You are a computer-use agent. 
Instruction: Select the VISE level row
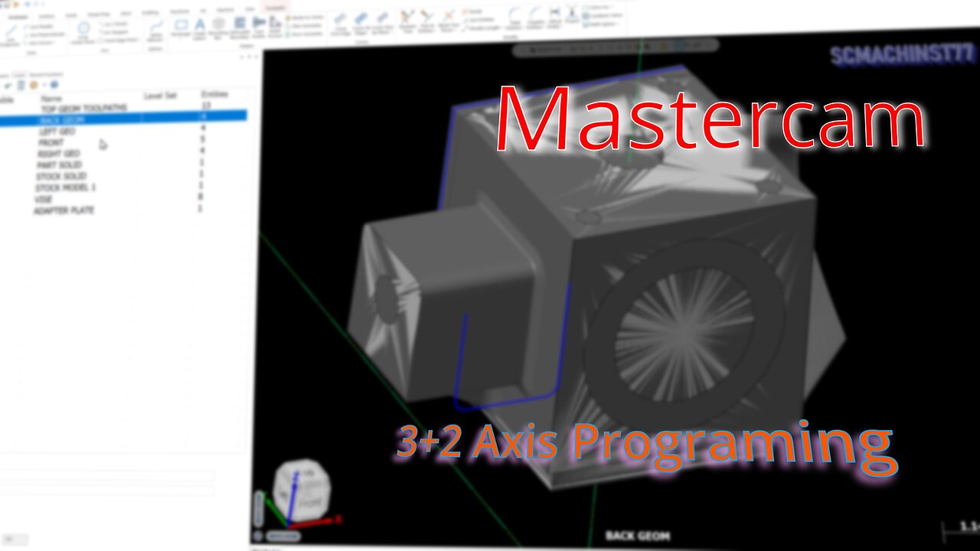122,198
